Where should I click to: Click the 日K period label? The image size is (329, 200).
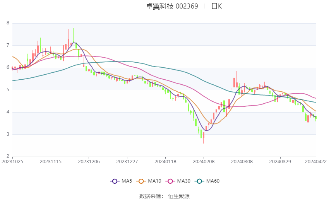tap(216, 6)
